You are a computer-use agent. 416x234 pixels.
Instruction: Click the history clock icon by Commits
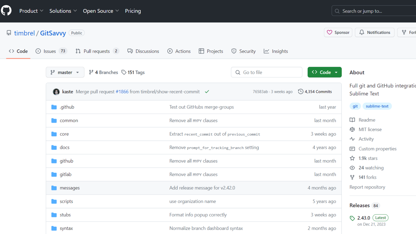point(301,92)
